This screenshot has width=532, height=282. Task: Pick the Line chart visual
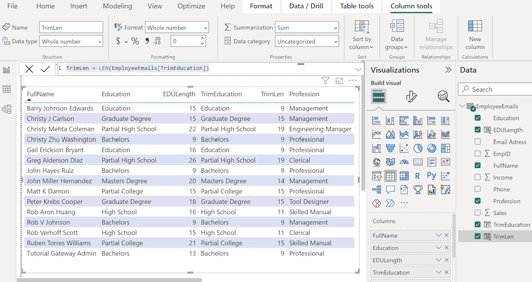click(376, 135)
